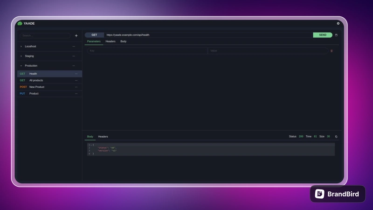Save the request with the save icon
Image resolution: width=373 pixels, height=210 pixels.
336,35
